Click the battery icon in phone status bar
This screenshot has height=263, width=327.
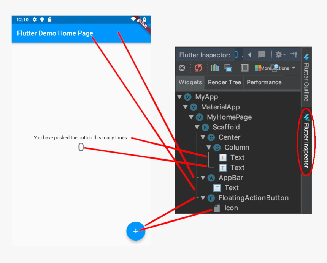144,20
